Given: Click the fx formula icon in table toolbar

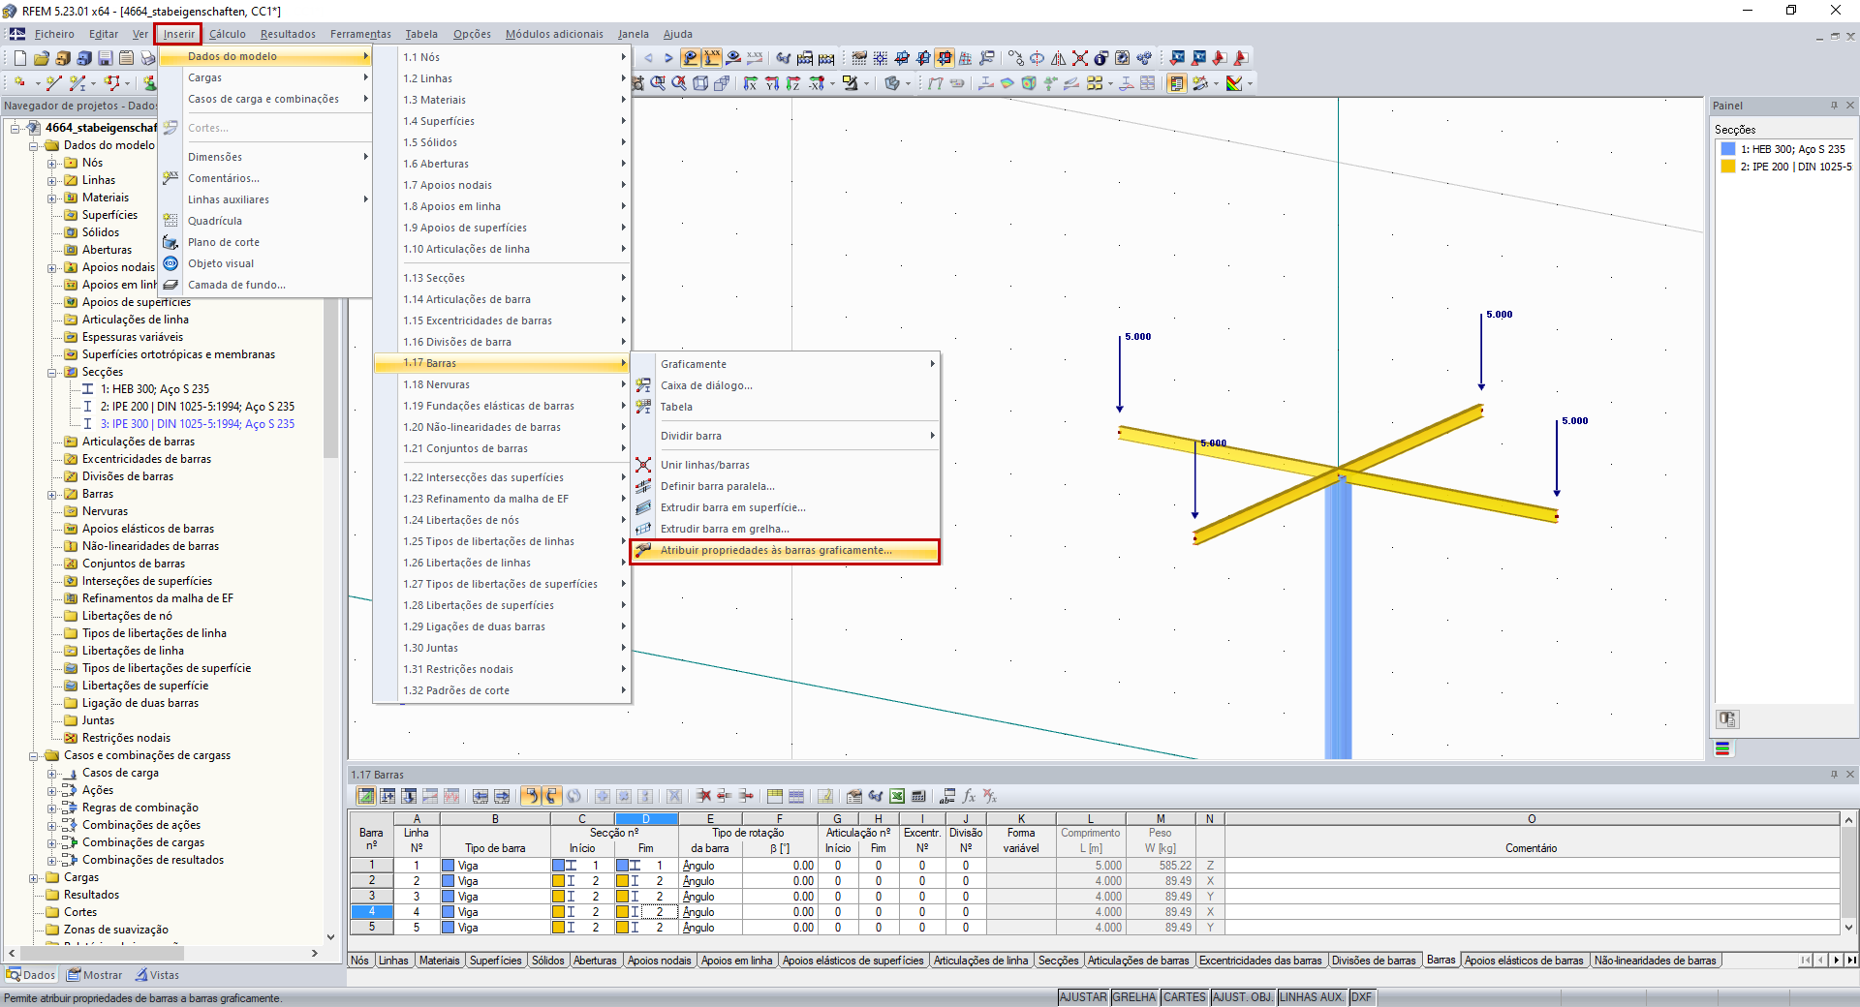Looking at the screenshot, I should [x=969, y=796].
